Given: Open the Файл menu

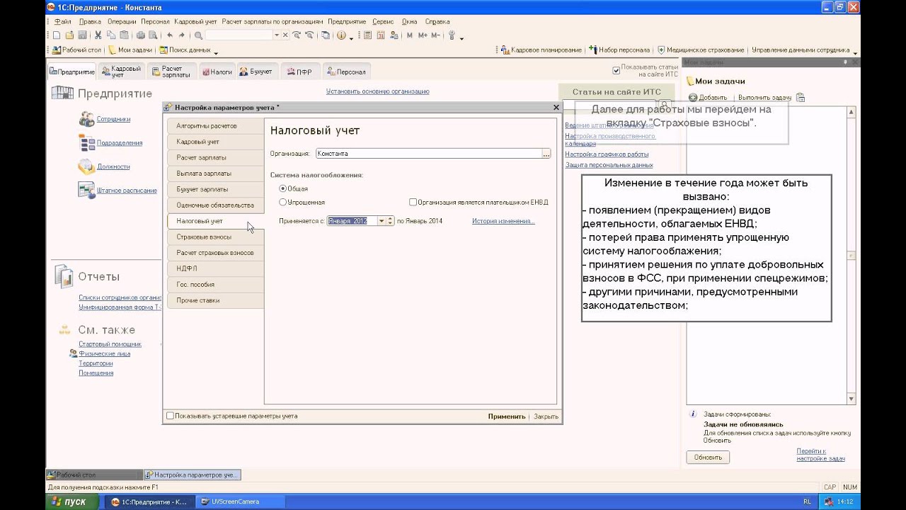Looking at the screenshot, I should (62, 21).
